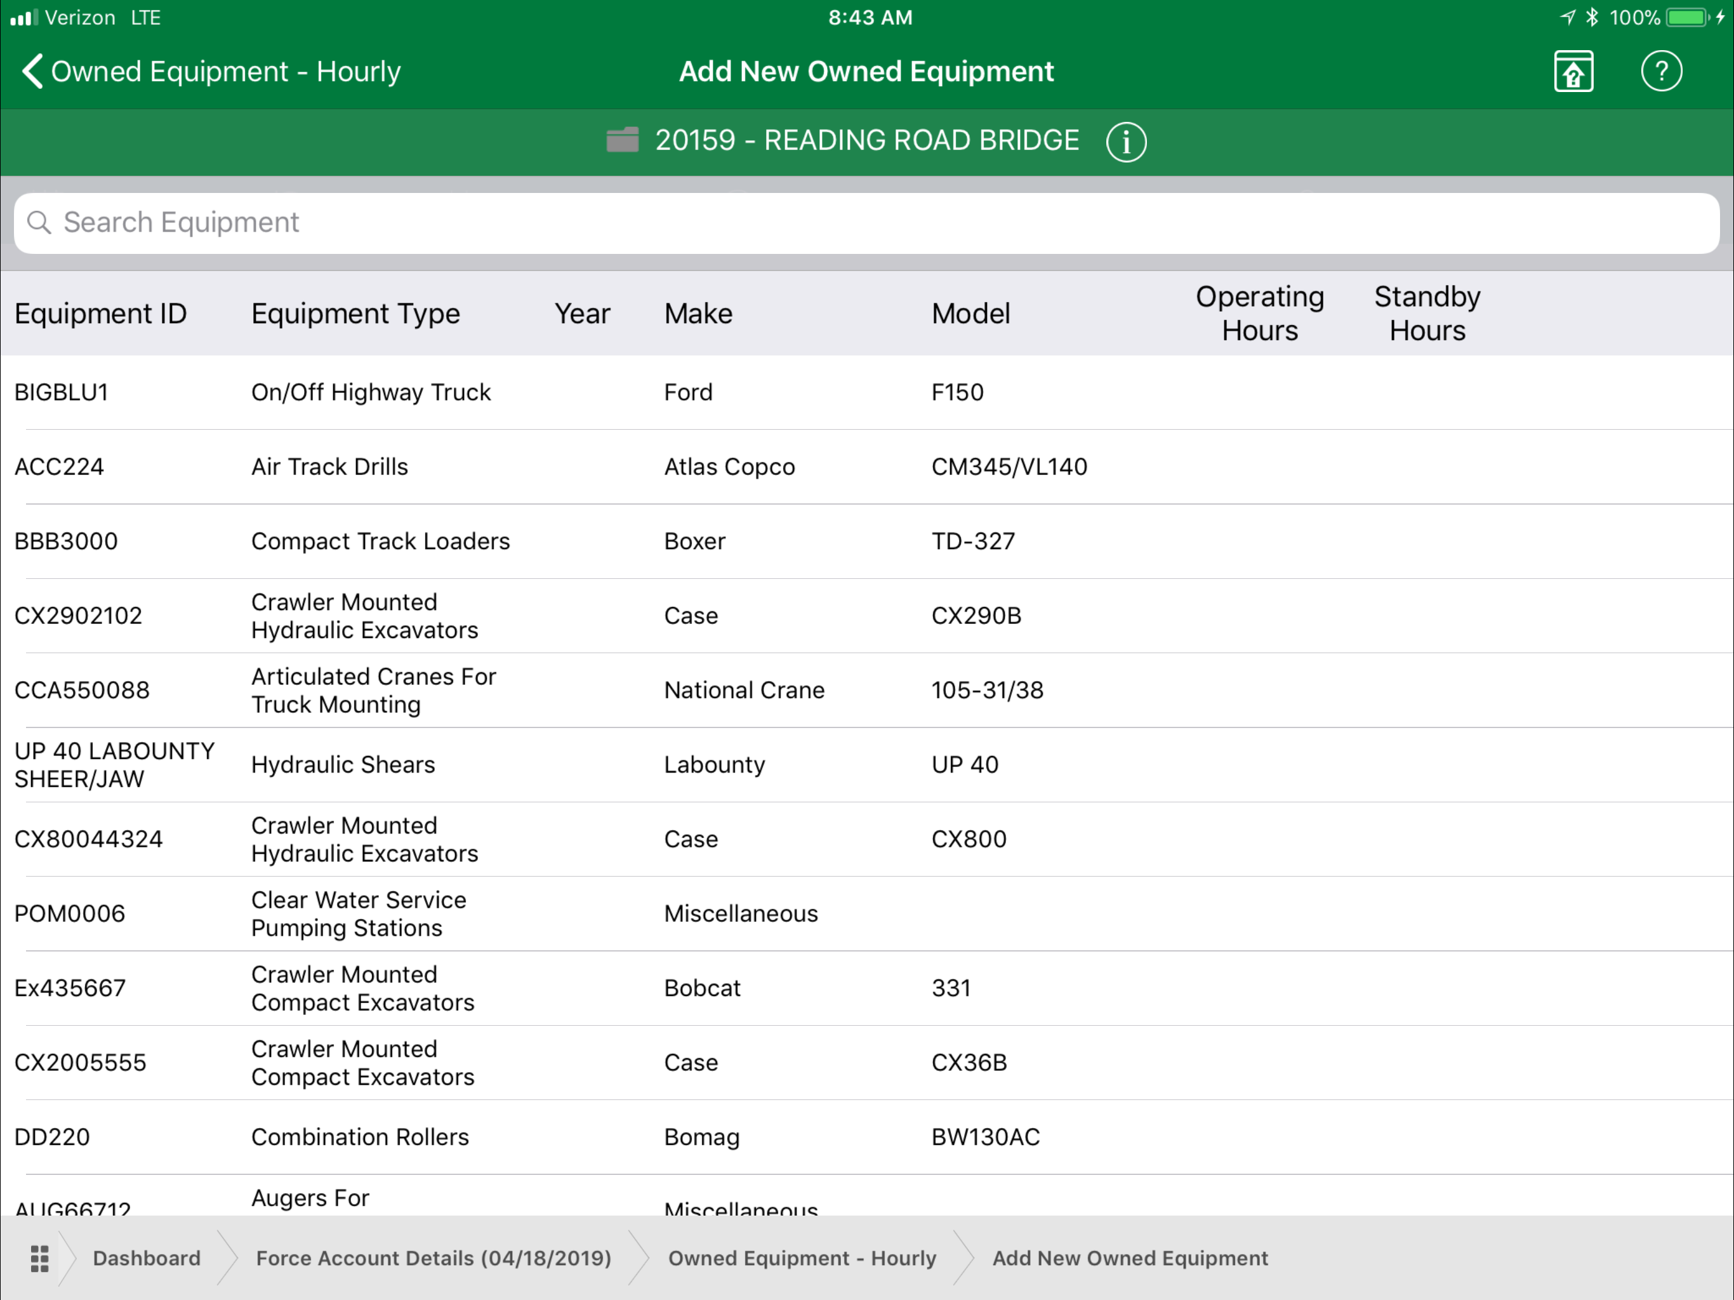Click Hydraulic Shears type
1734x1300 pixels.
click(x=343, y=764)
